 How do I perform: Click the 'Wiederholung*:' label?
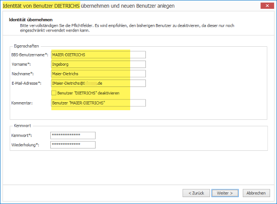pyautogui.click(x=25, y=145)
